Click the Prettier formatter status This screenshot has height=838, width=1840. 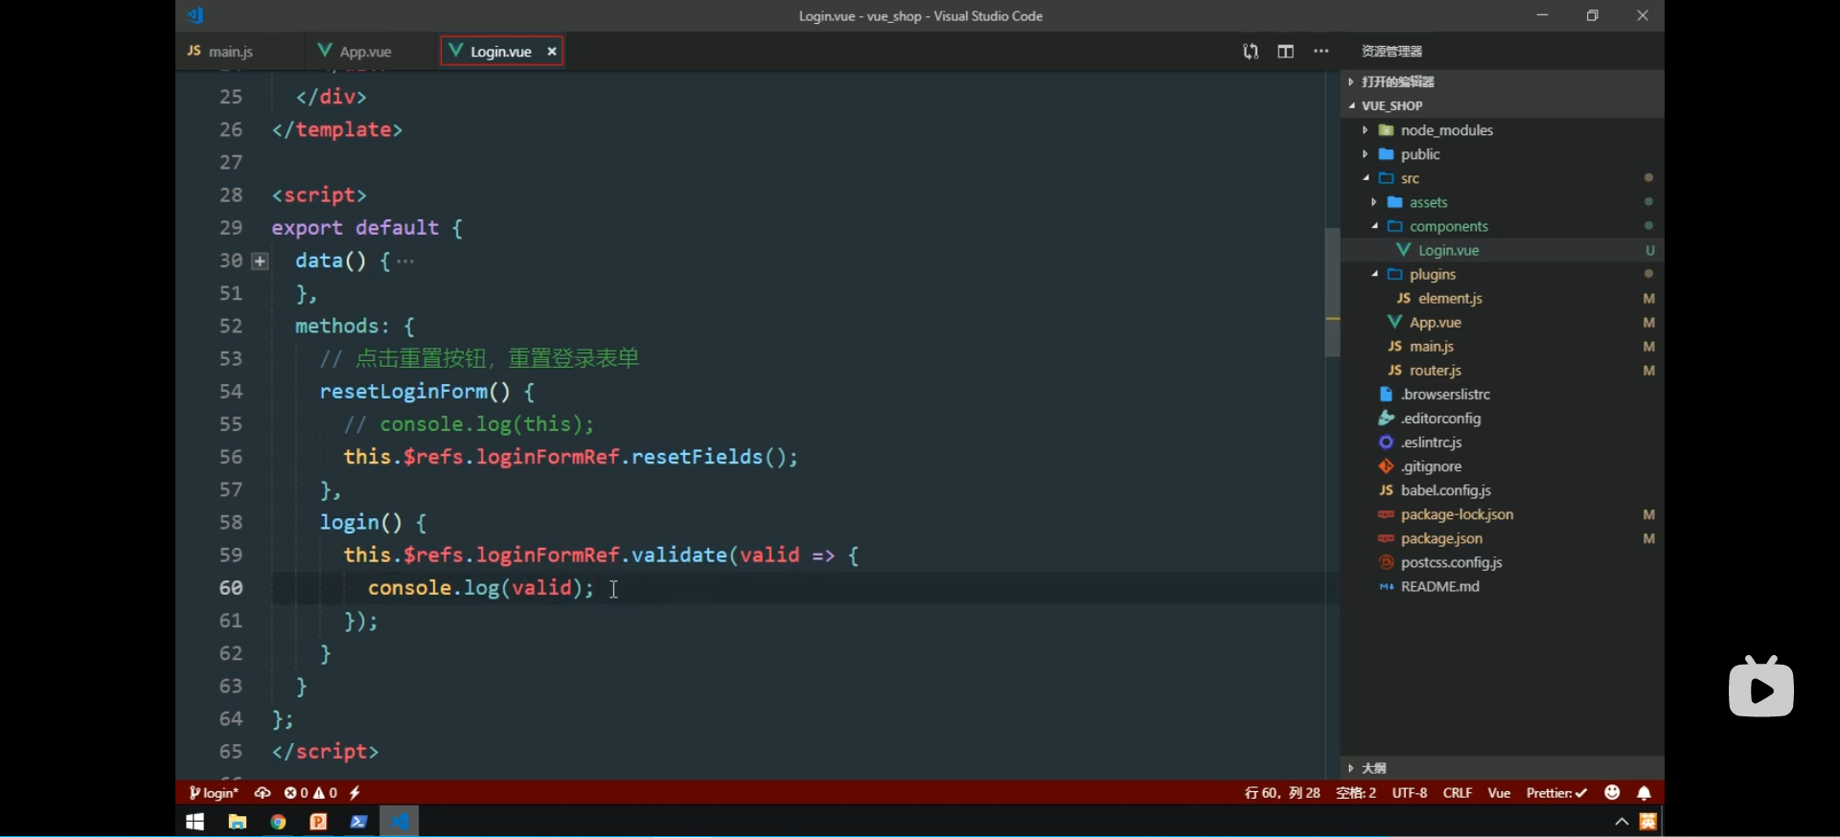point(1556,793)
